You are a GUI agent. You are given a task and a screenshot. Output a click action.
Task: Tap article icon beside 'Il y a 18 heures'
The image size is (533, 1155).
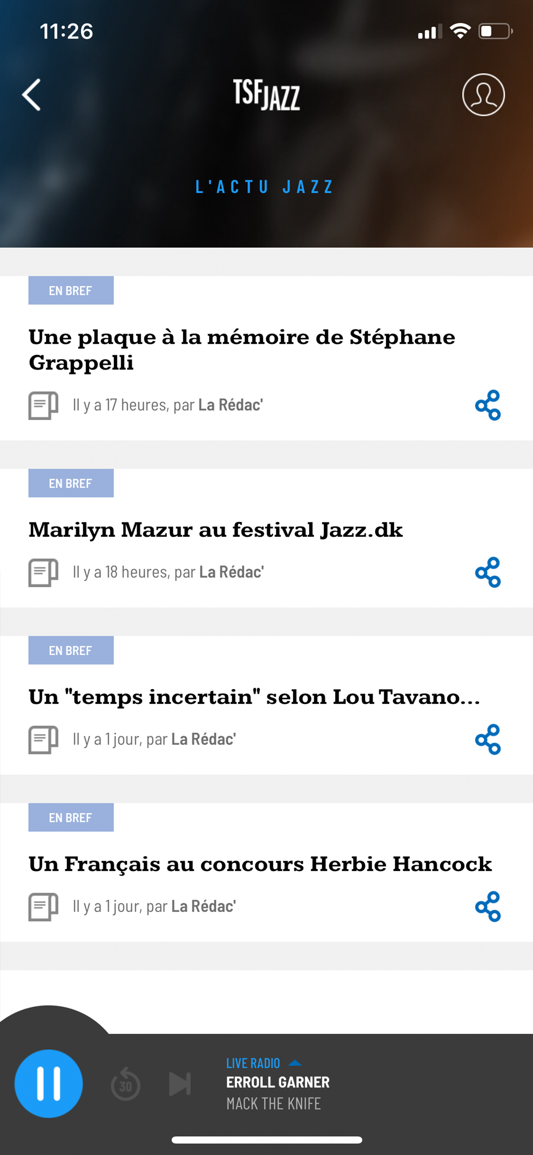(43, 573)
